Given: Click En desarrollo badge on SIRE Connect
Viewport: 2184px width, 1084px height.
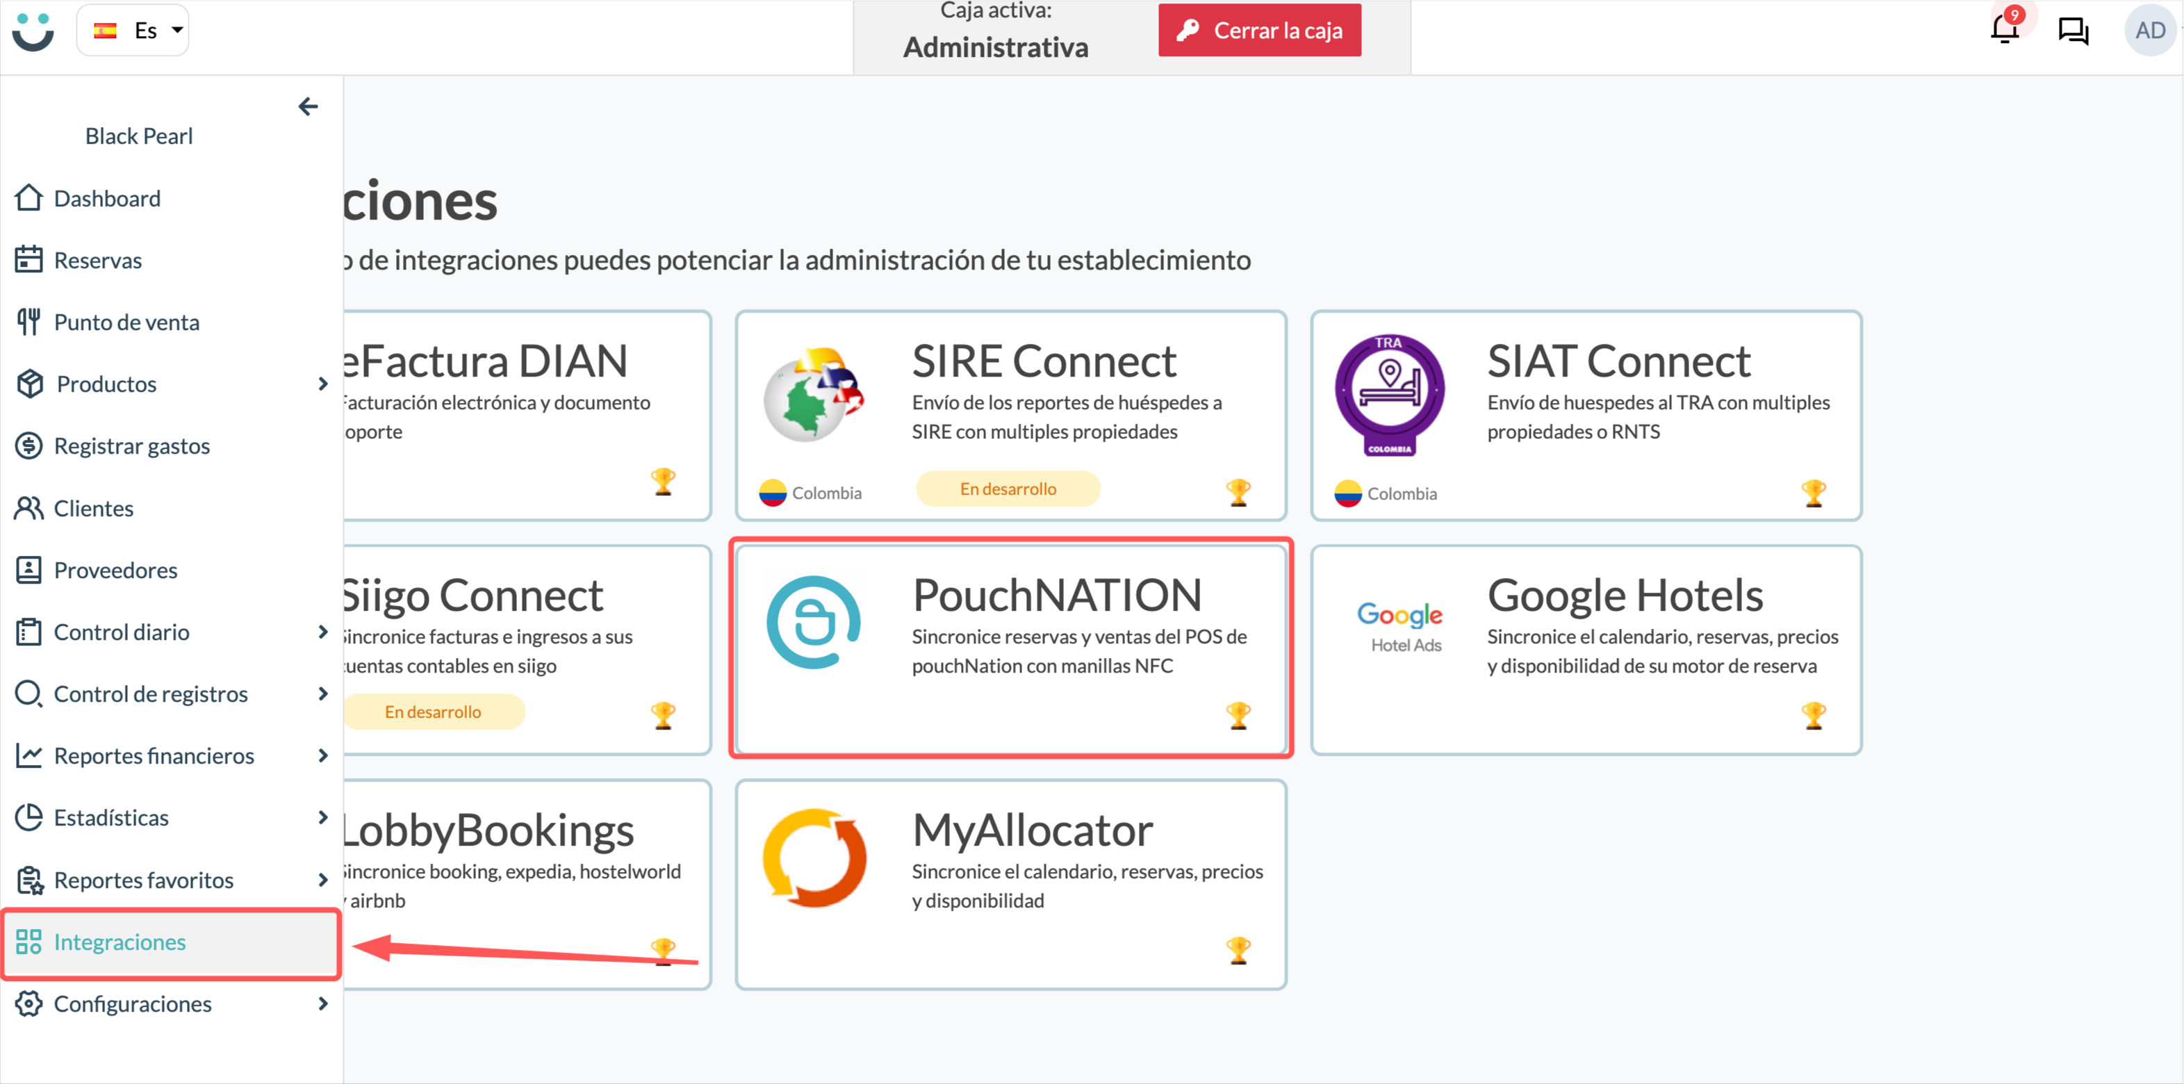Looking at the screenshot, I should point(1008,489).
